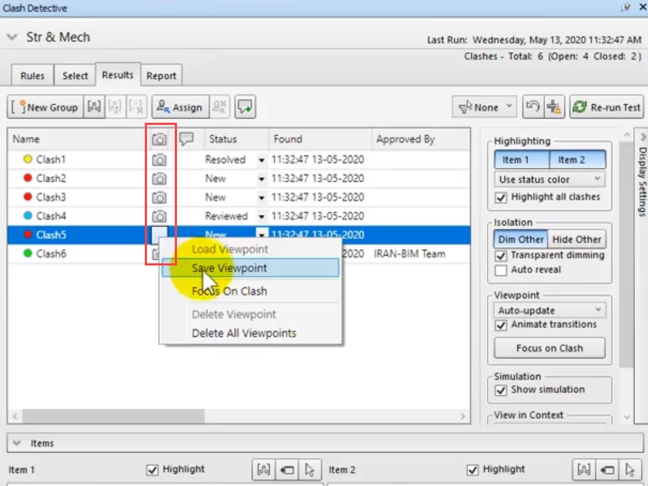Click the Group icon in Item 2 panel
This screenshot has width=648, height=486.
(x=584, y=470)
